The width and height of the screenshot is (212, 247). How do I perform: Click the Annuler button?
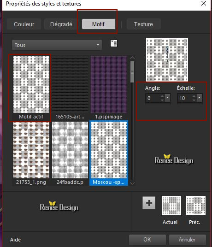tap(187, 240)
